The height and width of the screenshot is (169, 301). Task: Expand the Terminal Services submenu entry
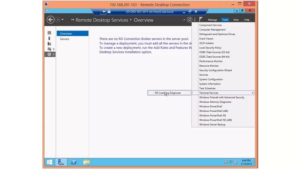tap(223, 93)
